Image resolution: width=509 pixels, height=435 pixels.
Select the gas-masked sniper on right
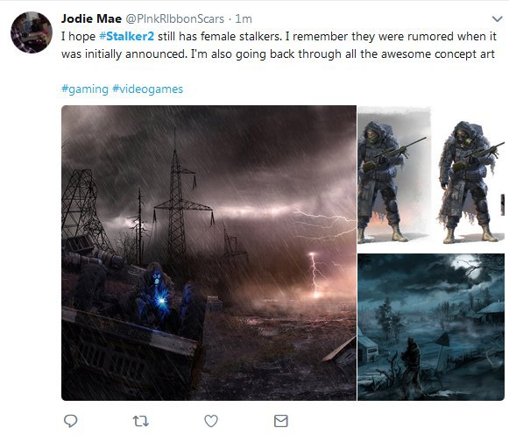pyautogui.click(x=469, y=182)
